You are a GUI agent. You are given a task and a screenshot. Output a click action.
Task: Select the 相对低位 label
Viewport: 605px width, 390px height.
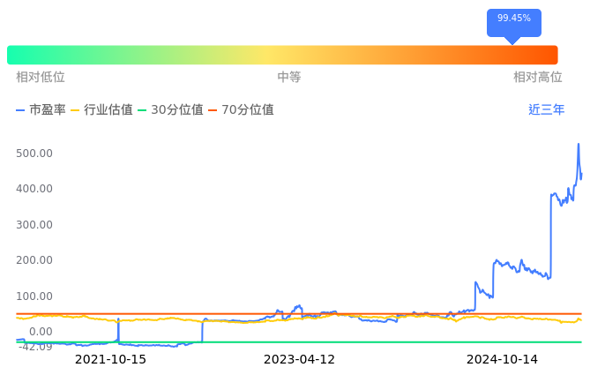coord(41,78)
